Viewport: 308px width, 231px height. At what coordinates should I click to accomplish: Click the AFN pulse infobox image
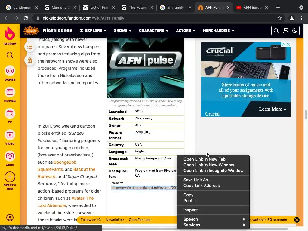[x=146, y=68]
